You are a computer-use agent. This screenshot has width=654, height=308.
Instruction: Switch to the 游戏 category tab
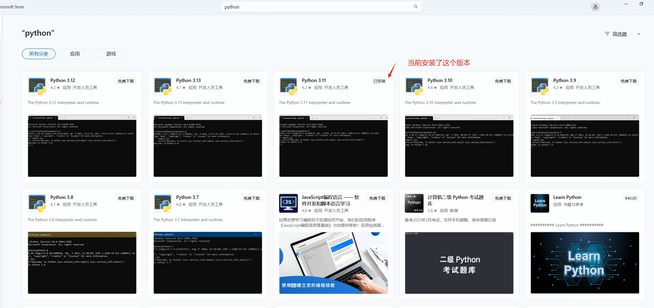pos(111,54)
